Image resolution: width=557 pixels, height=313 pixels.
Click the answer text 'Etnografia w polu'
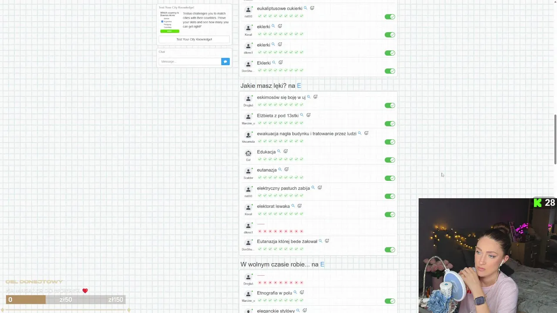click(x=275, y=293)
